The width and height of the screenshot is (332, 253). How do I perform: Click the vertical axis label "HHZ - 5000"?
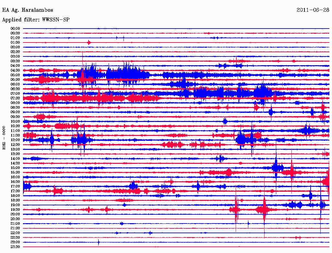tap(4, 138)
